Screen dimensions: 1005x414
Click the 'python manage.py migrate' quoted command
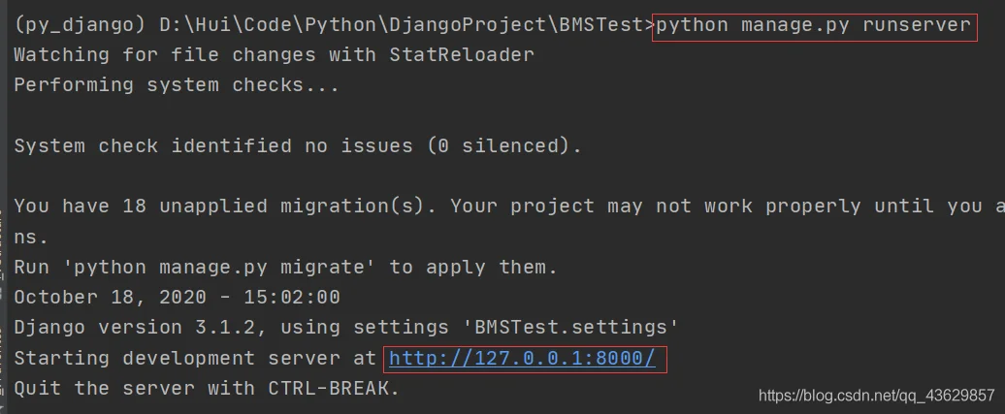pyautogui.click(x=218, y=268)
